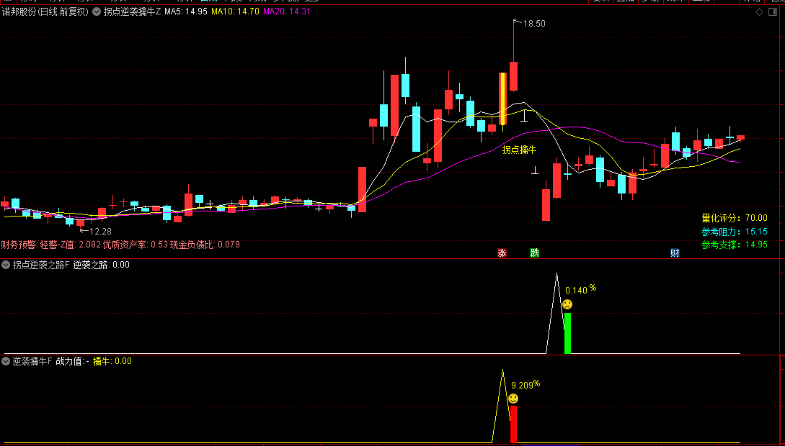Click the indicator name 拐点逆袭擒牛Z
The image size is (785, 446).
pyautogui.click(x=132, y=12)
